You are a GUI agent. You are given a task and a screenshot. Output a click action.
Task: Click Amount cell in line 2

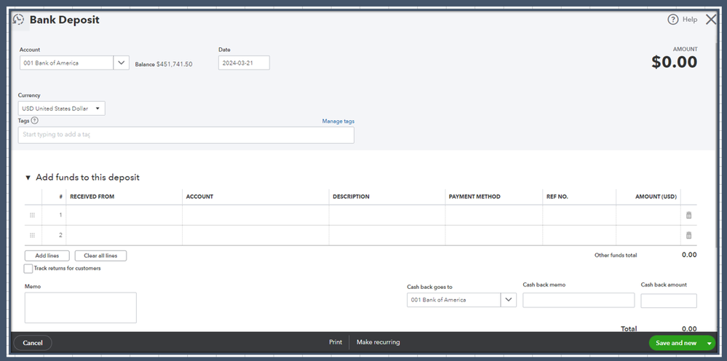[648, 235]
